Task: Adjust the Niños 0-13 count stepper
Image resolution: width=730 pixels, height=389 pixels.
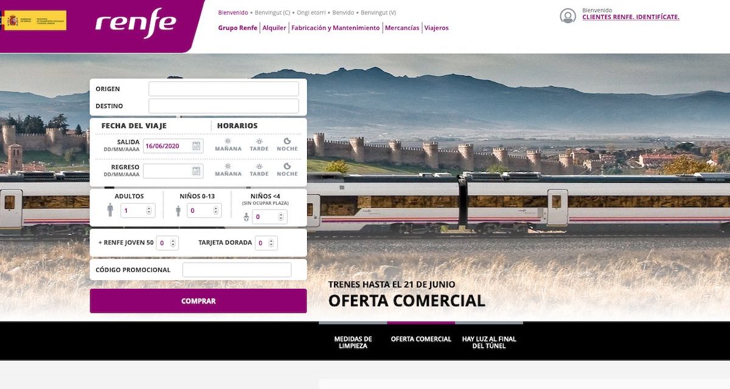Action: [x=215, y=211]
